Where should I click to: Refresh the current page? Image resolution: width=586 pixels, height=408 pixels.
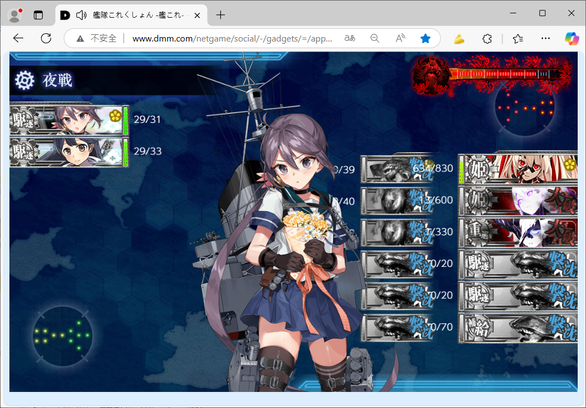(46, 38)
